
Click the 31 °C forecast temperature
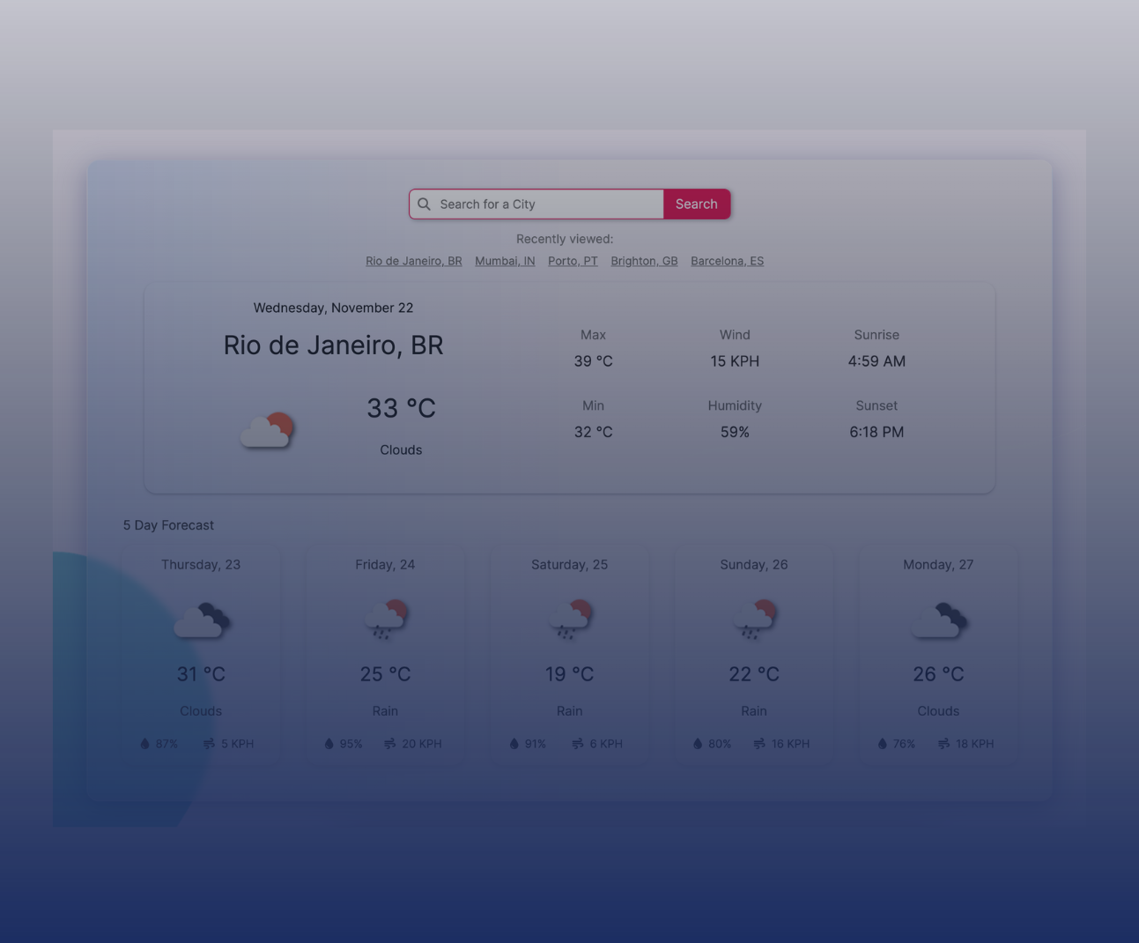coord(201,674)
